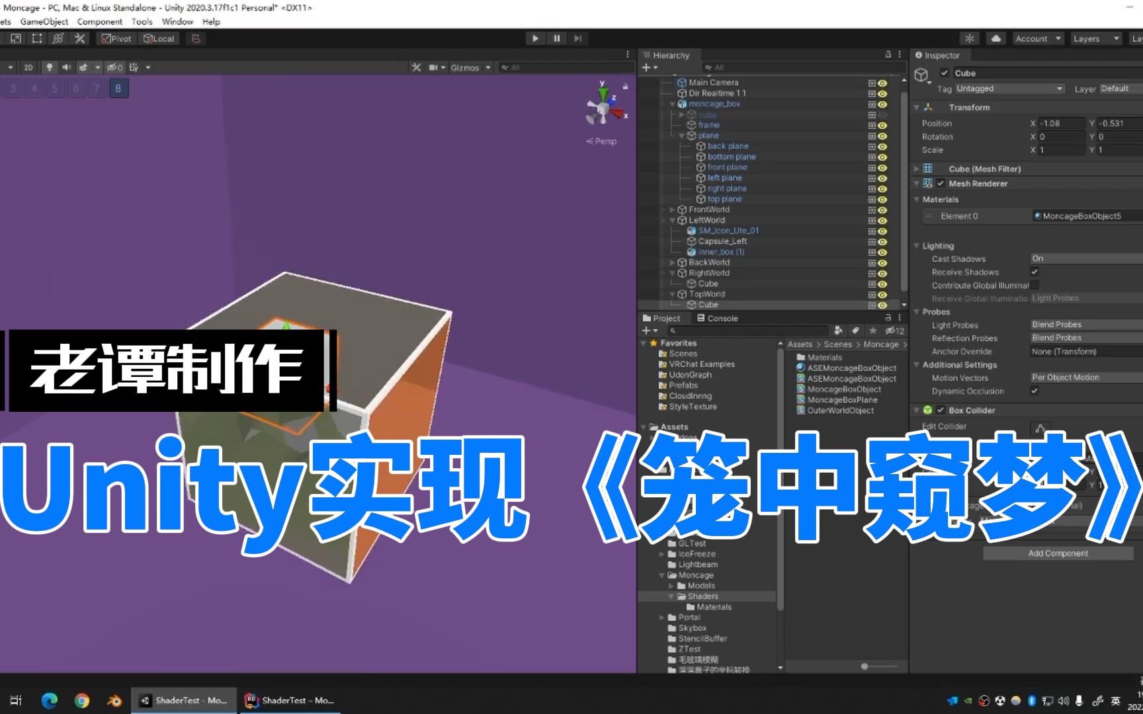1143x714 pixels.
Task: Click search by label icon in Project
Action: 855,331
